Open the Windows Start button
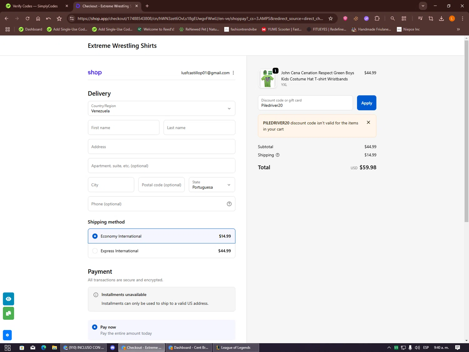The width and height of the screenshot is (469, 352). click(x=8, y=348)
